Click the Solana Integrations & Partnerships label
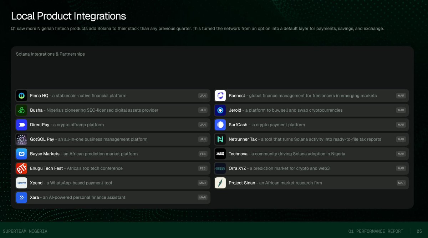Image resolution: width=428 pixels, height=238 pixels. point(50,54)
